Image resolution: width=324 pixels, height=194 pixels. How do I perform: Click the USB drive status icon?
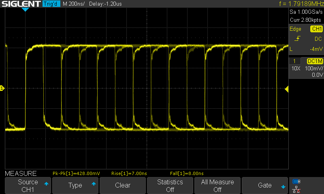point(296,181)
